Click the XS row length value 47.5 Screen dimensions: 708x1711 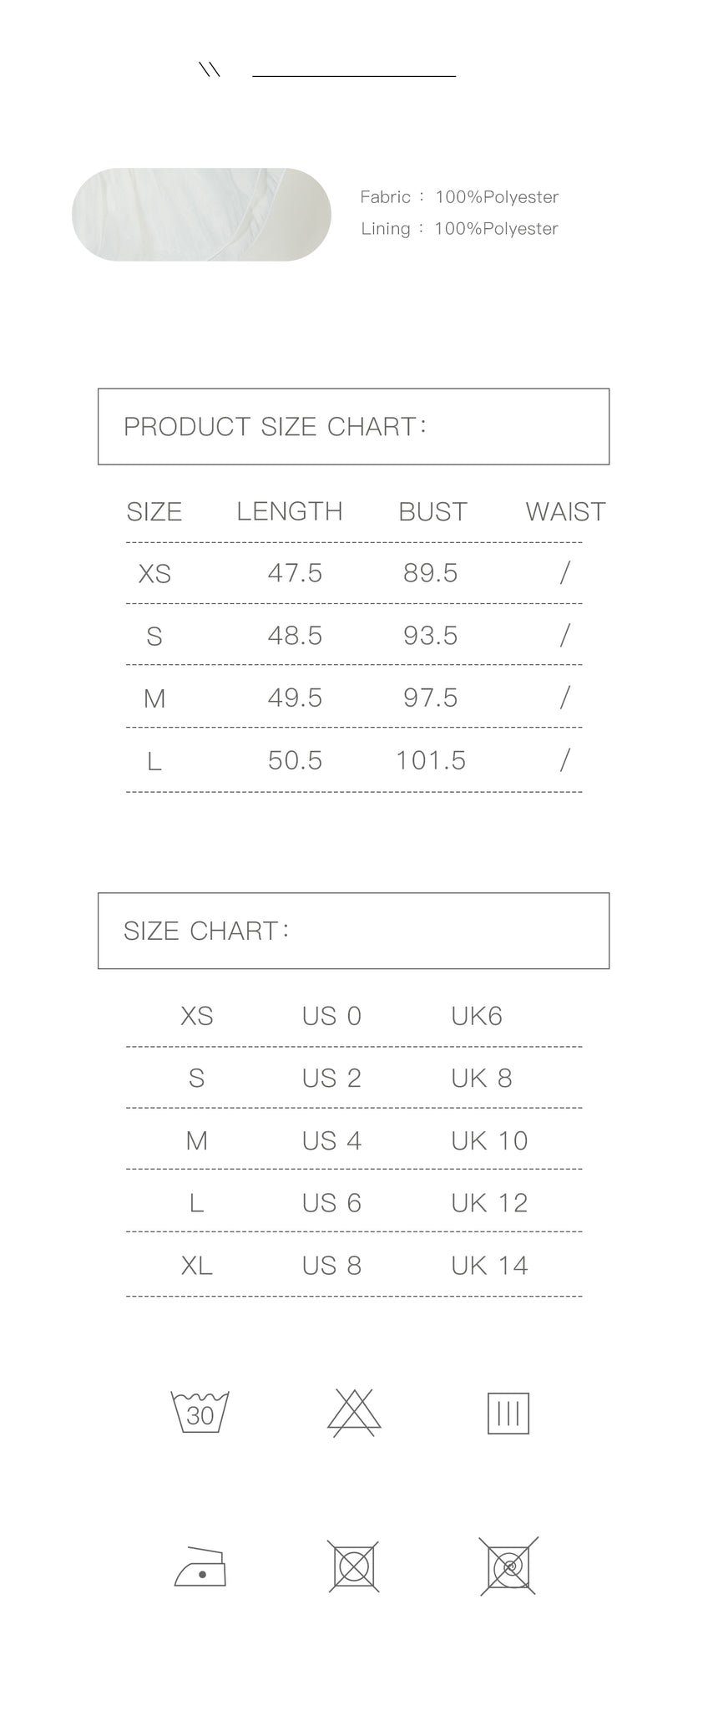point(295,573)
